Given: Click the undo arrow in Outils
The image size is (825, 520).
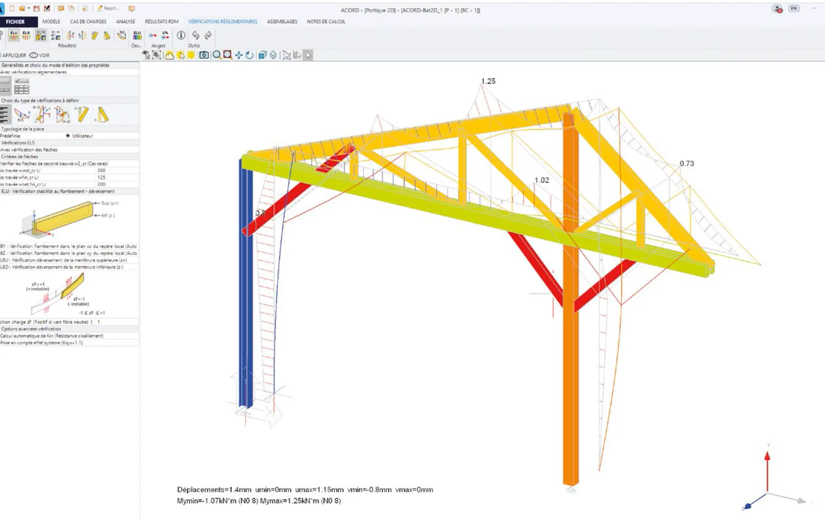Looking at the screenshot, I should point(196,35).
